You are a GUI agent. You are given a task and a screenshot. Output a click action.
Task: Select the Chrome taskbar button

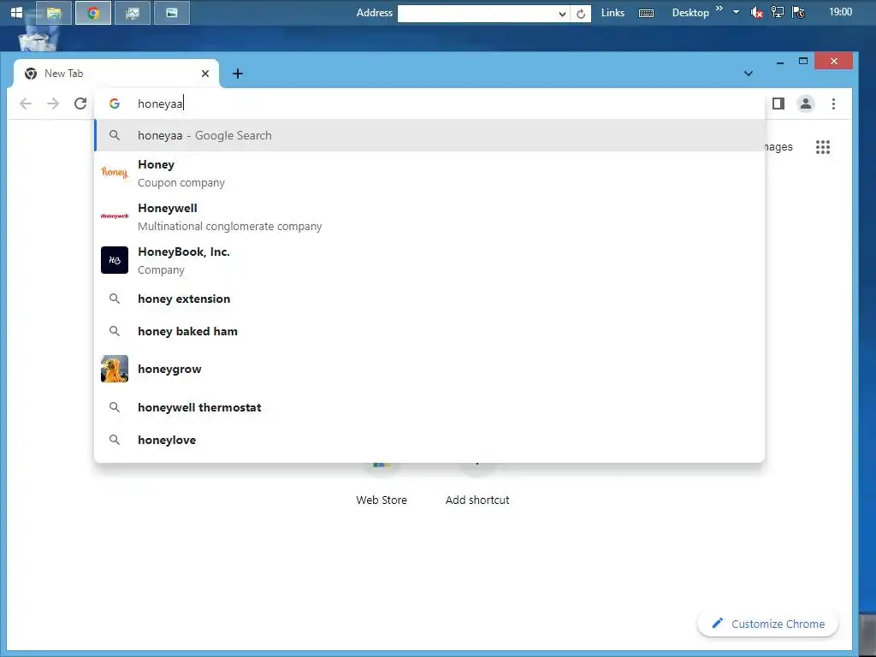pyautogui.click(x=92, y=13)
